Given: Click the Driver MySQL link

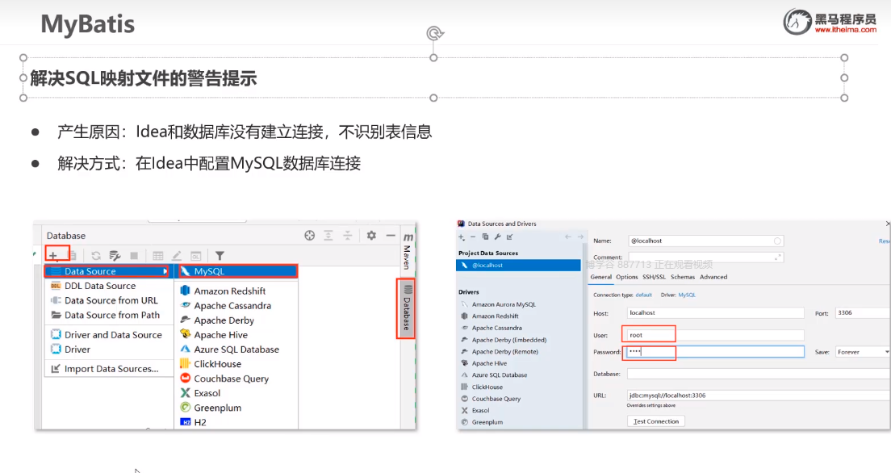Looking at the screenshot, I should (687, 295).
